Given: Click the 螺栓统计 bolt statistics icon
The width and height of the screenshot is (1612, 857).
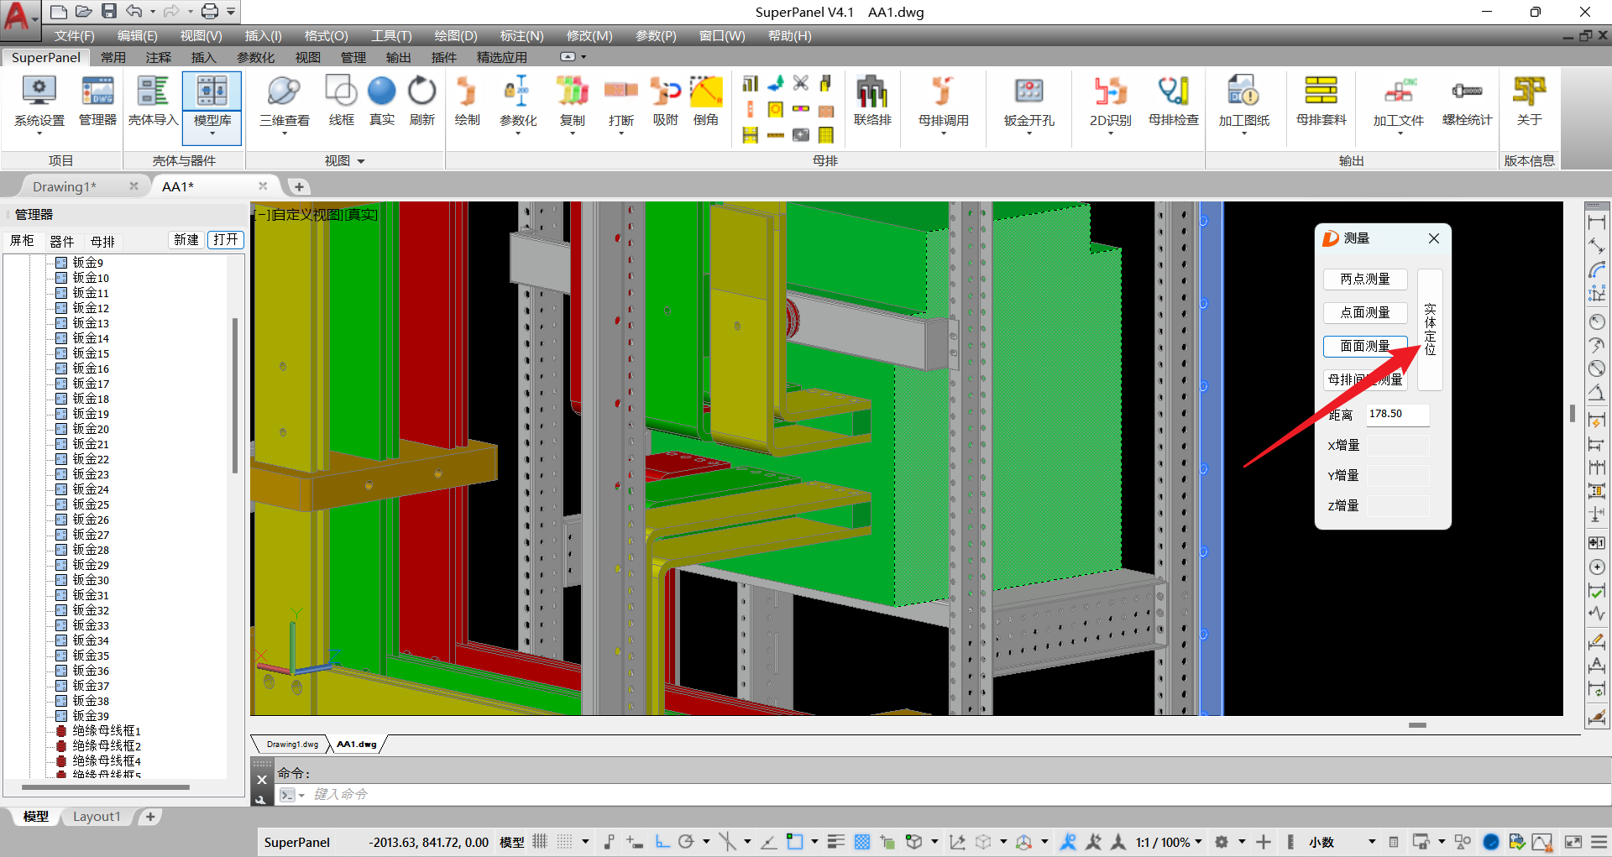Looking at the screenshot, I should pos(1467,102).
